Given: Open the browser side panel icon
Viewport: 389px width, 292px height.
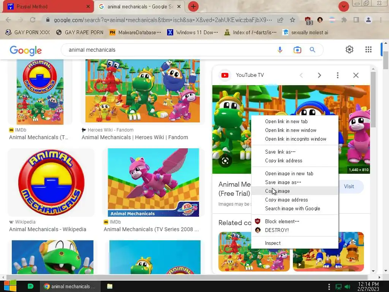Looking at the screenshot, I should tap(356, 20).
